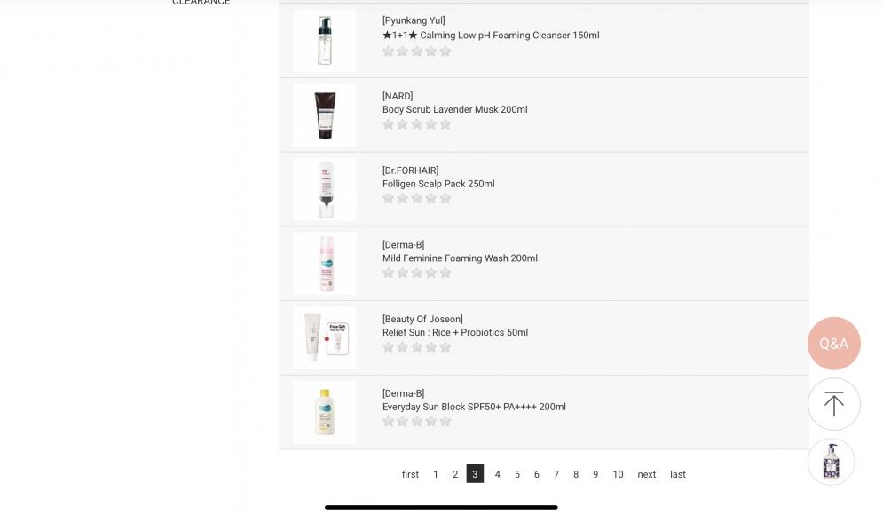Select current page 3 indicator

tap(475, 474)
